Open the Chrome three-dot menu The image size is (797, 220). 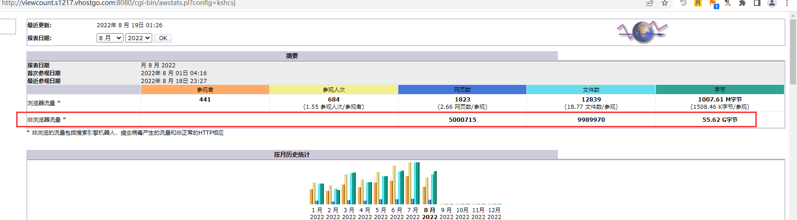[787, 3]
